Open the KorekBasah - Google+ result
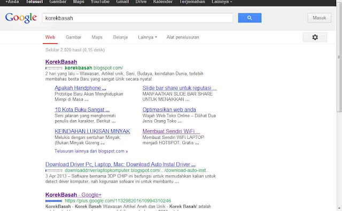 point(73,194)
